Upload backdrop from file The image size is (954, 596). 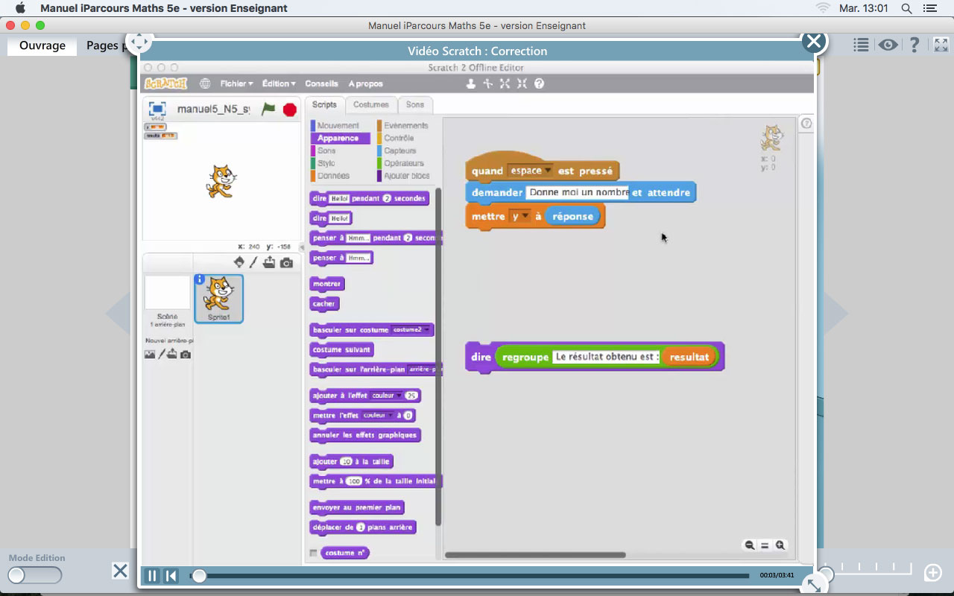click(172, 355)
